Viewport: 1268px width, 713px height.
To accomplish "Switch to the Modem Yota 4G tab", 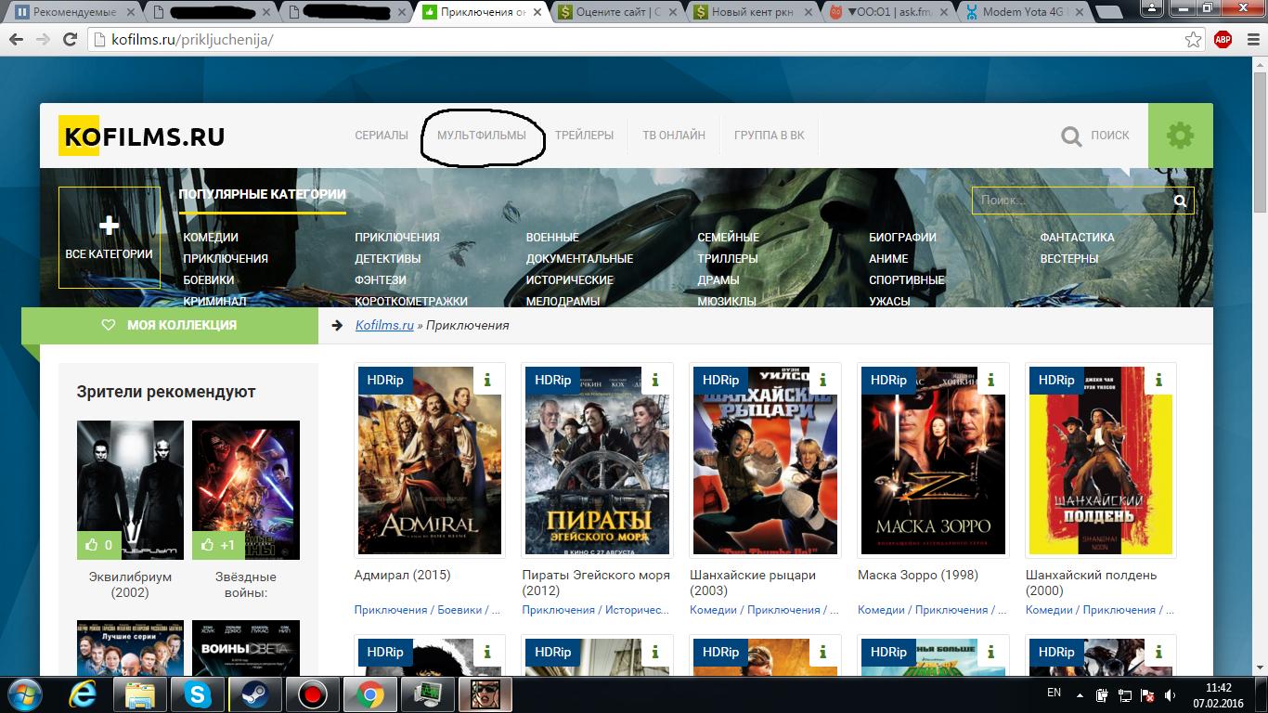I will (1024, 13).
